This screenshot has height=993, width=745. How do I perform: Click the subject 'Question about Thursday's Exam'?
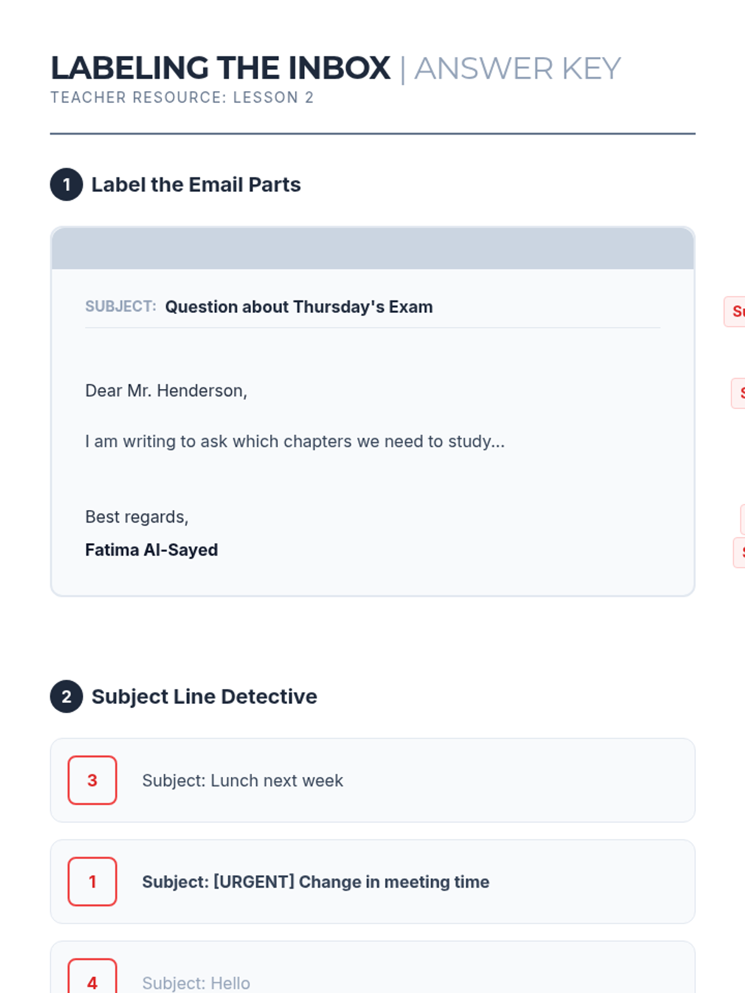[299, 307]
